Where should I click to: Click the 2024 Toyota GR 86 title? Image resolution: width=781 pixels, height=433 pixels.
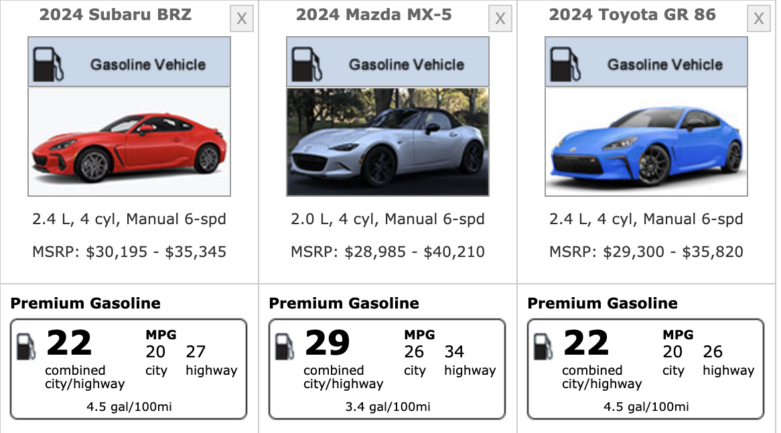(632, 15)
